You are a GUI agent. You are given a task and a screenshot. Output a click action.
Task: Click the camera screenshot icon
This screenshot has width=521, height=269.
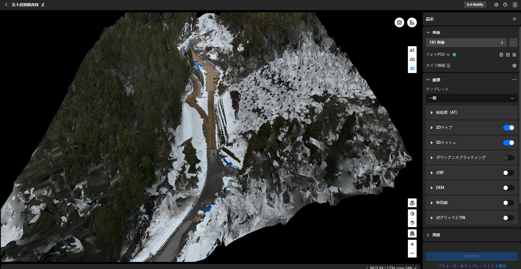tap(399, 22)
